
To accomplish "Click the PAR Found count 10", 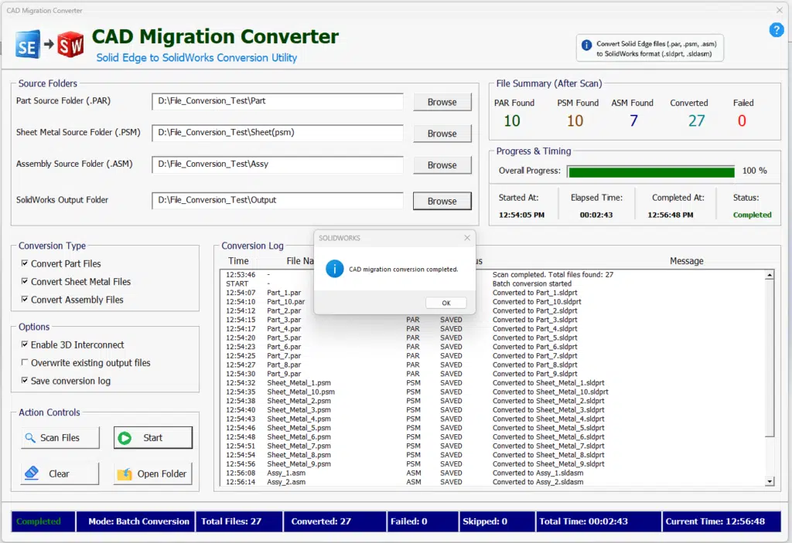I will (x=512, y=121).
